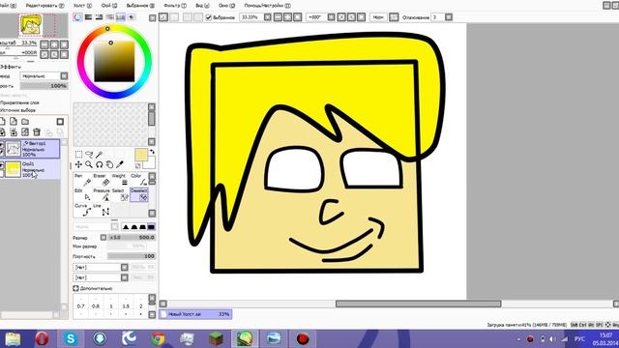
Task: Activate the eyedropper color picker tool
Action: point(120,164)
